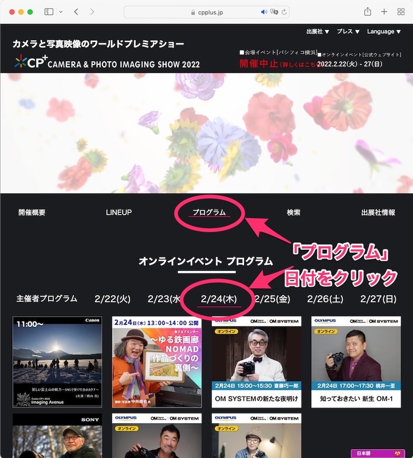Click the カメラと写真映像のワールドプレミアショー headline
This screenshot has width=413, height=458.
click(x=98, y=44)
